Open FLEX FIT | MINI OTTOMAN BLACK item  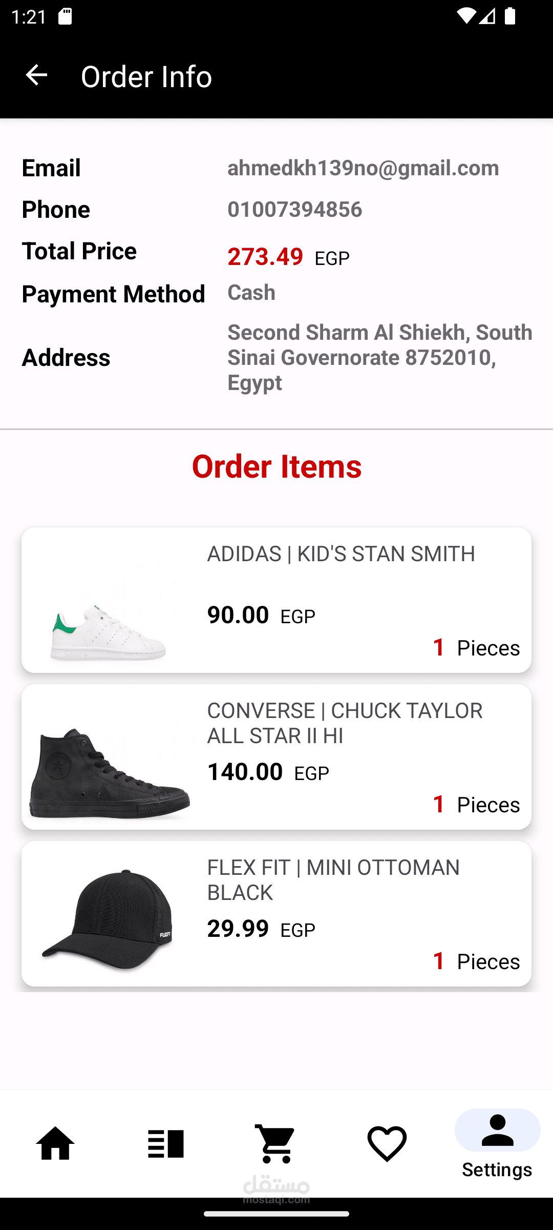(x=333, y=880)
